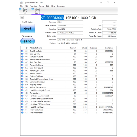Select the C: drive status circle icon
This screenshot has width=137, height=137.
click(20, 9)
